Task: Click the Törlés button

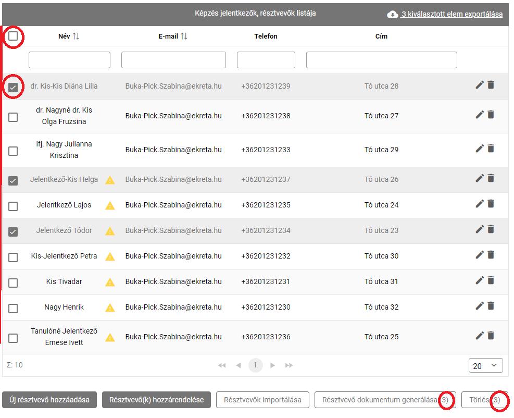Action: click(x=484, y=400)
